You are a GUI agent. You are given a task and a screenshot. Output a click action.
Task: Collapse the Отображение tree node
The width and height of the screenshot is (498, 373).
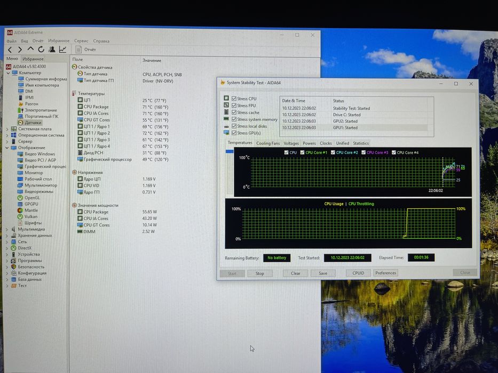point(7,148)
